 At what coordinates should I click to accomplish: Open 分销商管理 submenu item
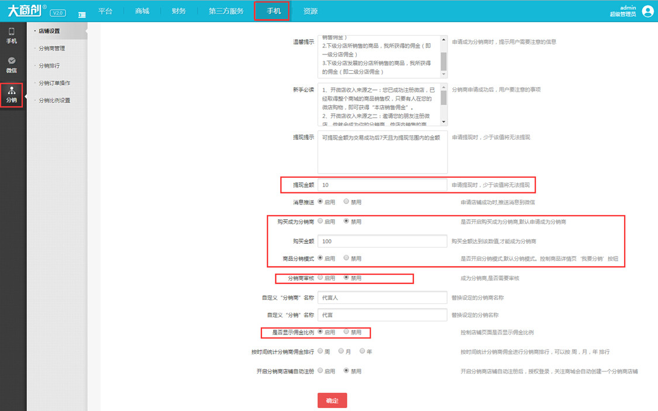52,48
